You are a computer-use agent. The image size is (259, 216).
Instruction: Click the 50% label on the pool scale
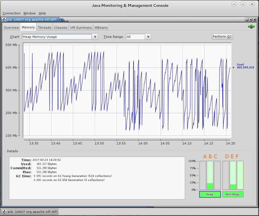[x=193, y=175]
